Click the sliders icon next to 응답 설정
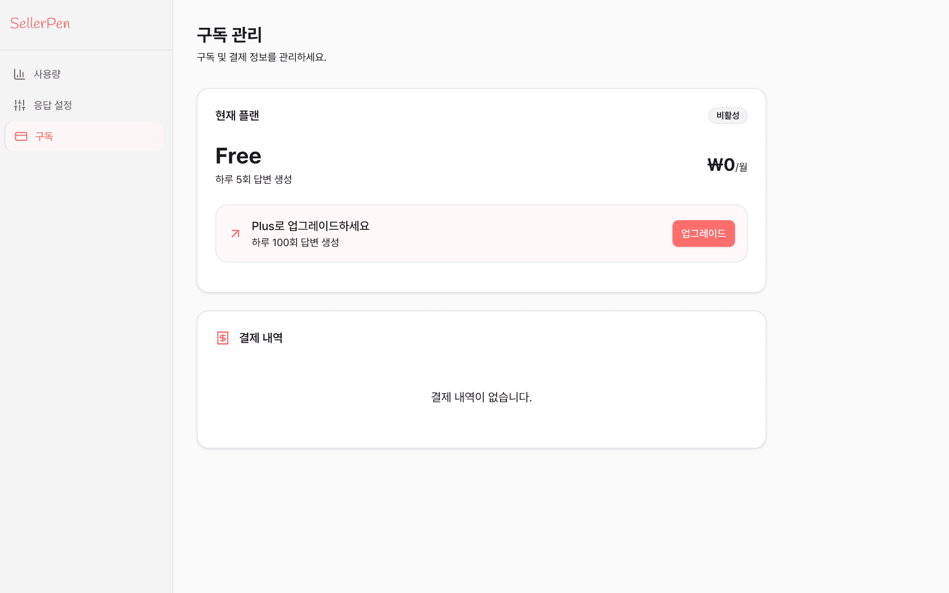The image size is (949, 593). point(19,105)
